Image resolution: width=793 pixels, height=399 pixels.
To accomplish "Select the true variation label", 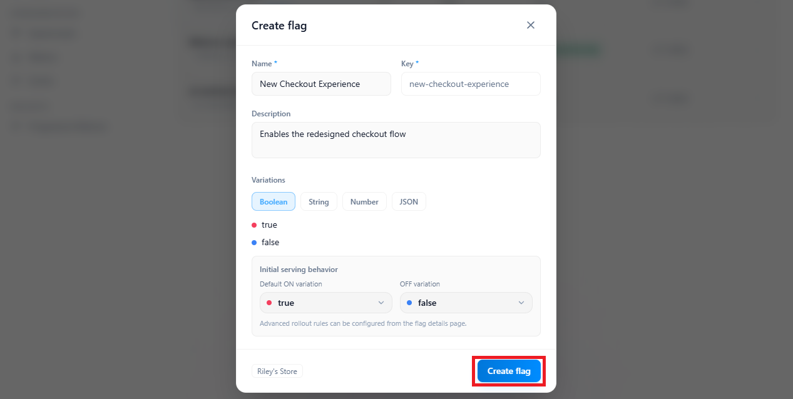I will [x=268, y=225].
